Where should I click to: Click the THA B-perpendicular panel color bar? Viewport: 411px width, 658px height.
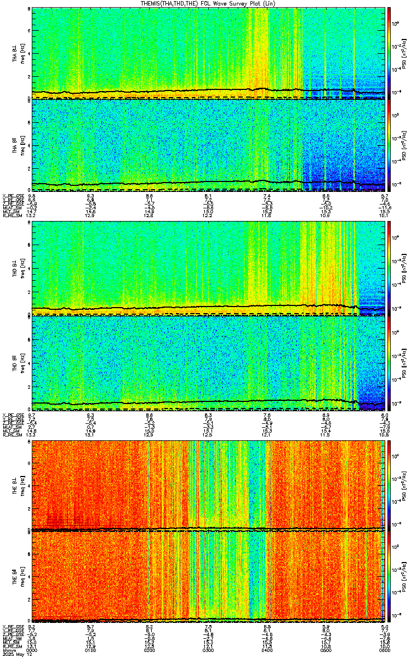tap(389, 53)
